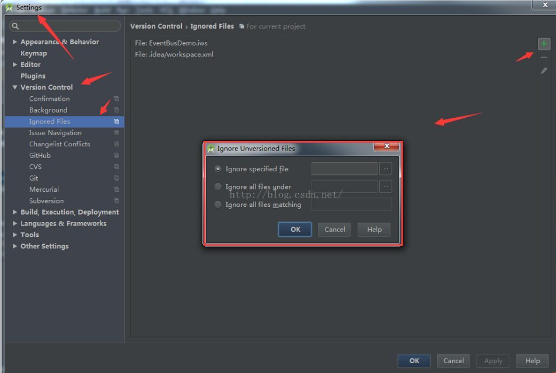This screenshot has height=373, width=556.
Task: Open Mercurial version control settings
Action: tap(44, 189)
